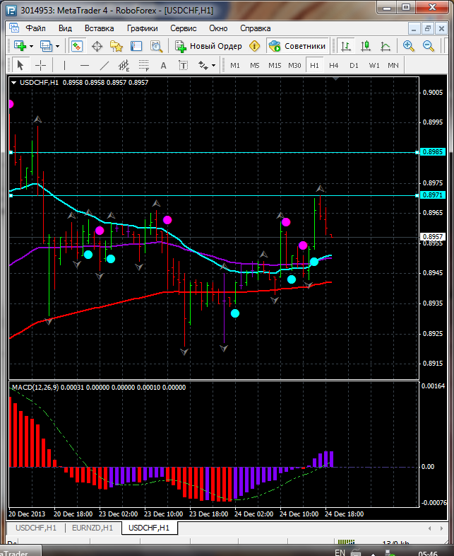Zoom out the chart
The image size is (454, 556).
pos(428,46)
